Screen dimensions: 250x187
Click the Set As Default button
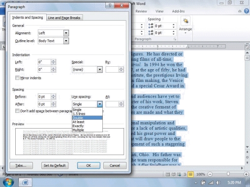point(55,165)
